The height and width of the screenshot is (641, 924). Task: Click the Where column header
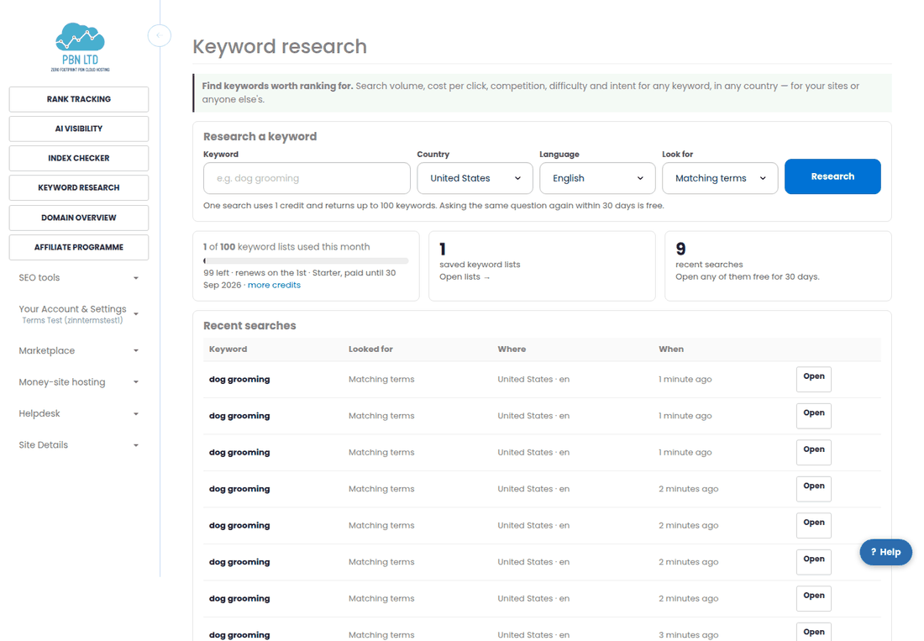(512, 349)
